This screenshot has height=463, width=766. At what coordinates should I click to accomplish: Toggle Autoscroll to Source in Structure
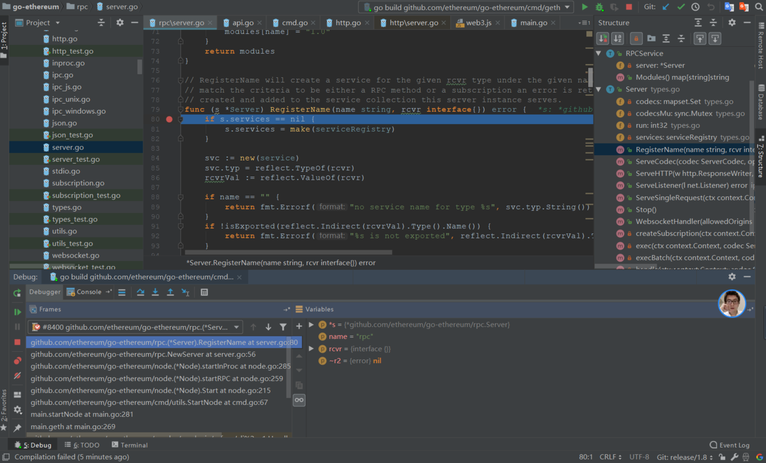pyautogui.click(x=700, y=38)
